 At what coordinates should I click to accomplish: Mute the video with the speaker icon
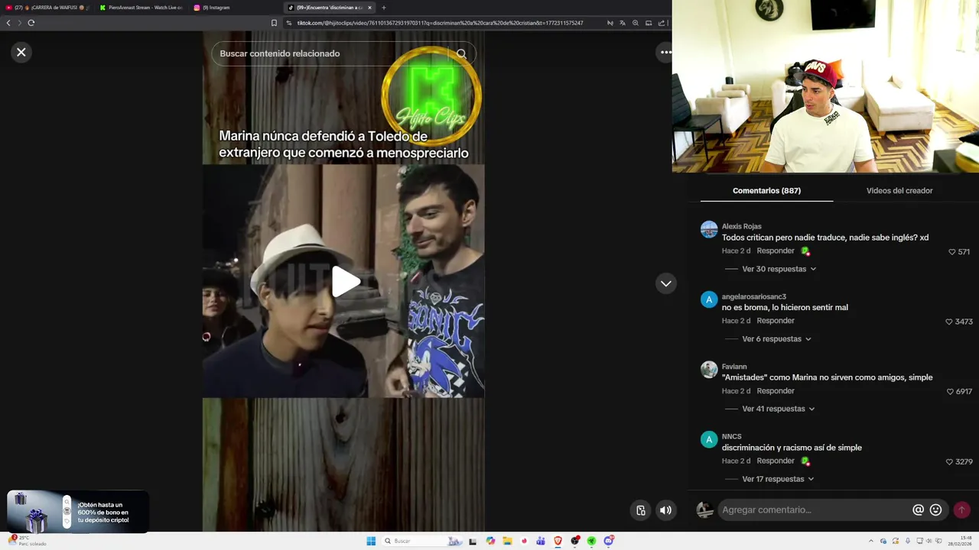click(x=666, y=510)
